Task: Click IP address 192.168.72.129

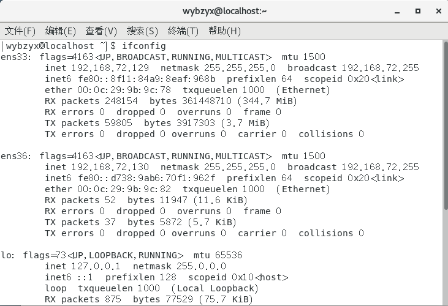Action: [110, 68]
